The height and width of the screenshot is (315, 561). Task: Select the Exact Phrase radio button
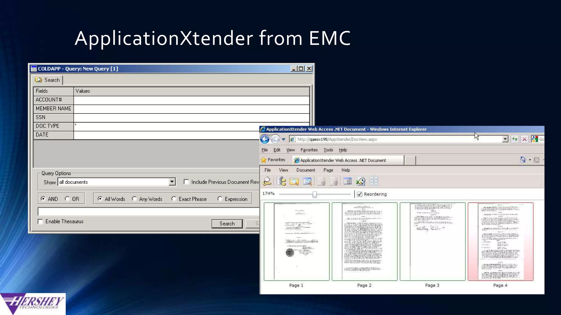[x=174, y=199]
